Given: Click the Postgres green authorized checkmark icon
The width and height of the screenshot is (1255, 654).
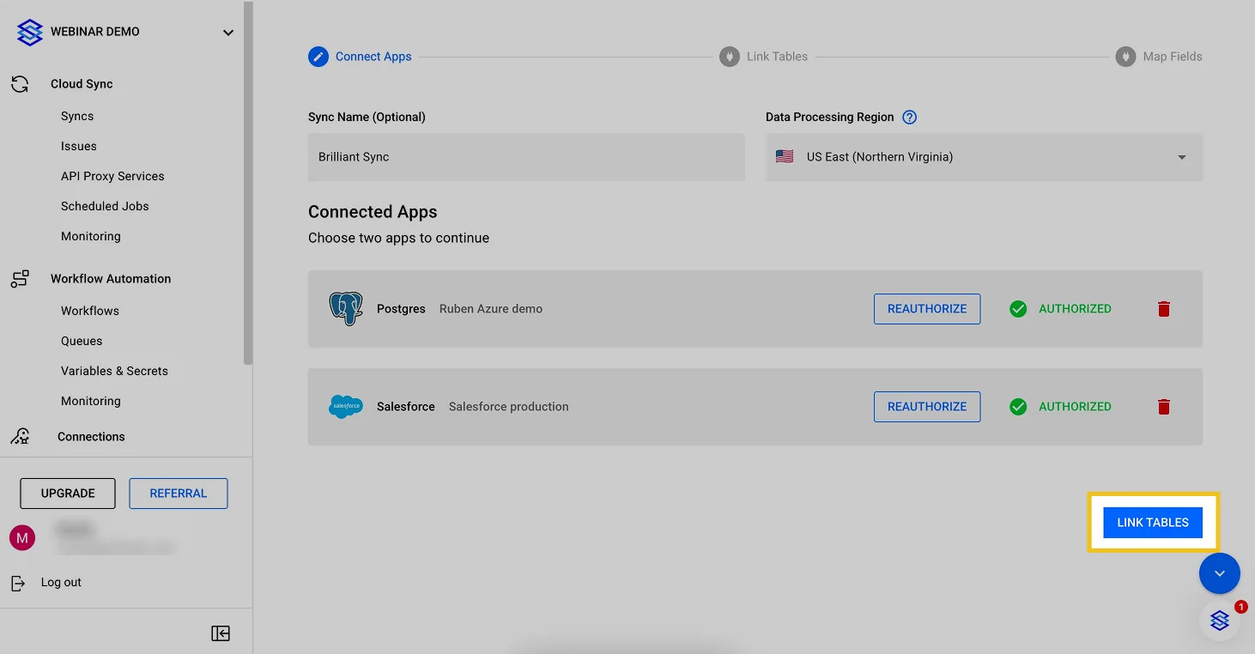Looking at the screenshot, I should coord(1018,309).
